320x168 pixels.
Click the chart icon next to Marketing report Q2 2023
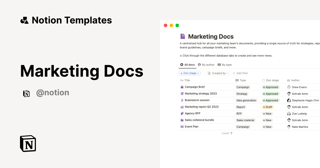[x=182, y=107]
